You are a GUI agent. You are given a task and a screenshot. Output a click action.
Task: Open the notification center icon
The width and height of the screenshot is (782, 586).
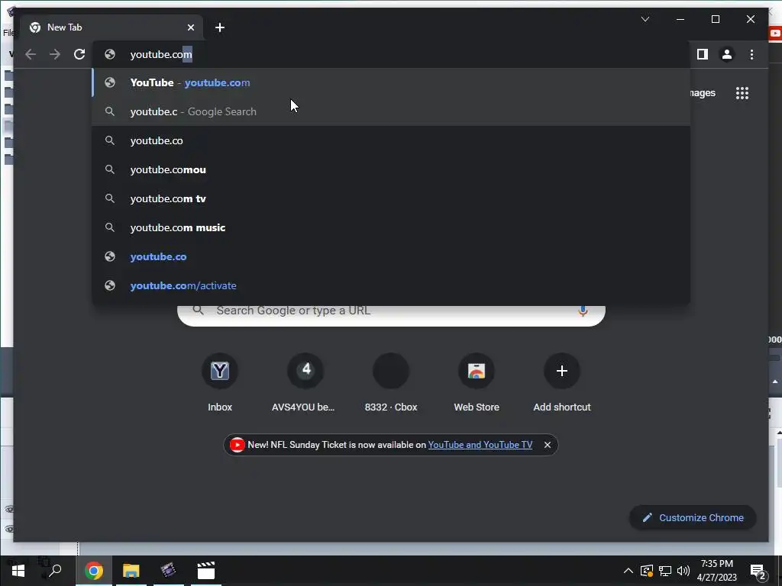pos(758,572)
